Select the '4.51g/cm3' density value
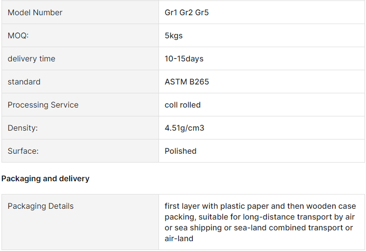Viewport: 366px width, 251px height. (184, 128)
